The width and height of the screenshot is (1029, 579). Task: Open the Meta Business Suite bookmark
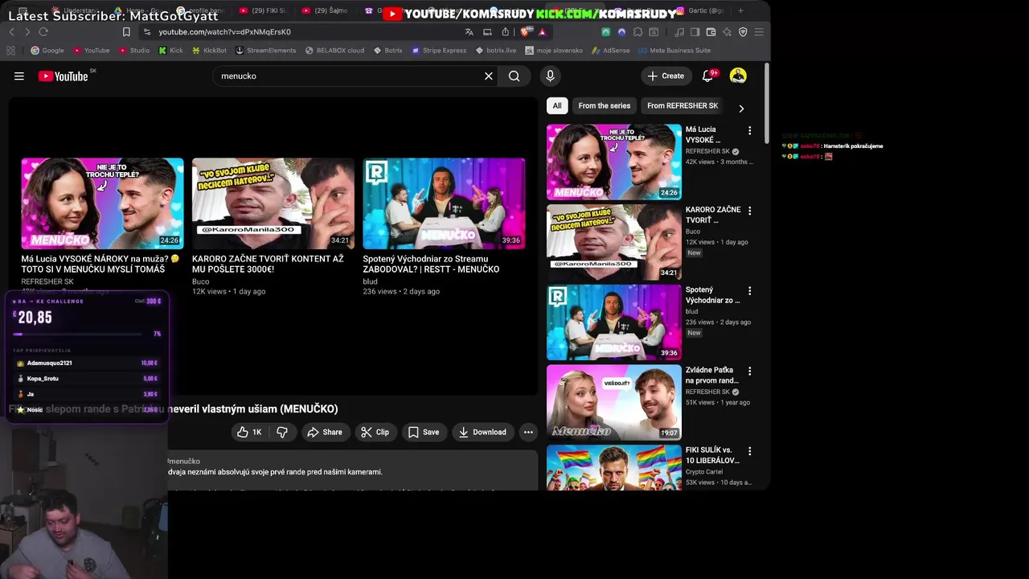click(674, 50)
